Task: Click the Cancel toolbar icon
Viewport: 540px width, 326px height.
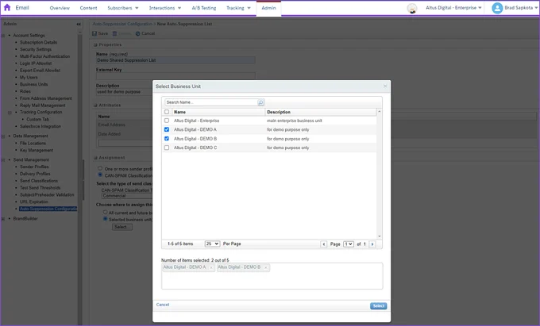Action: click(137, 33)
